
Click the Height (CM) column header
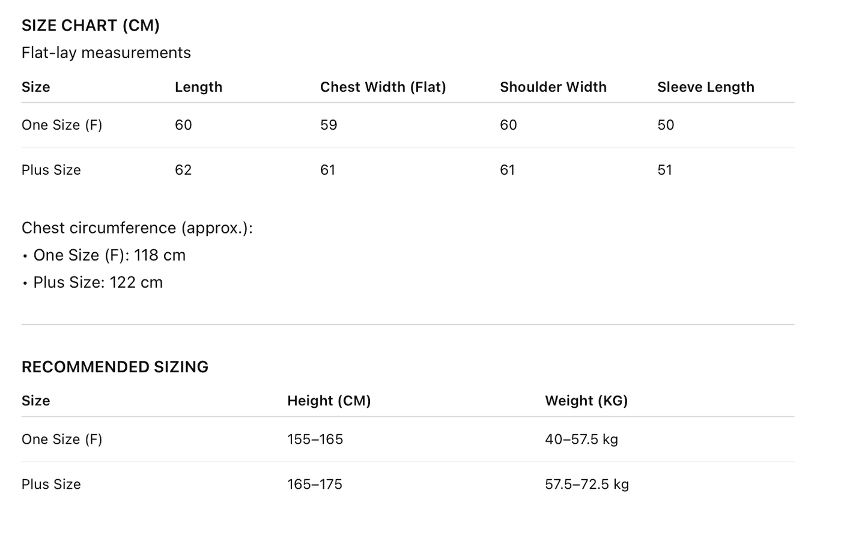(329, 401)
